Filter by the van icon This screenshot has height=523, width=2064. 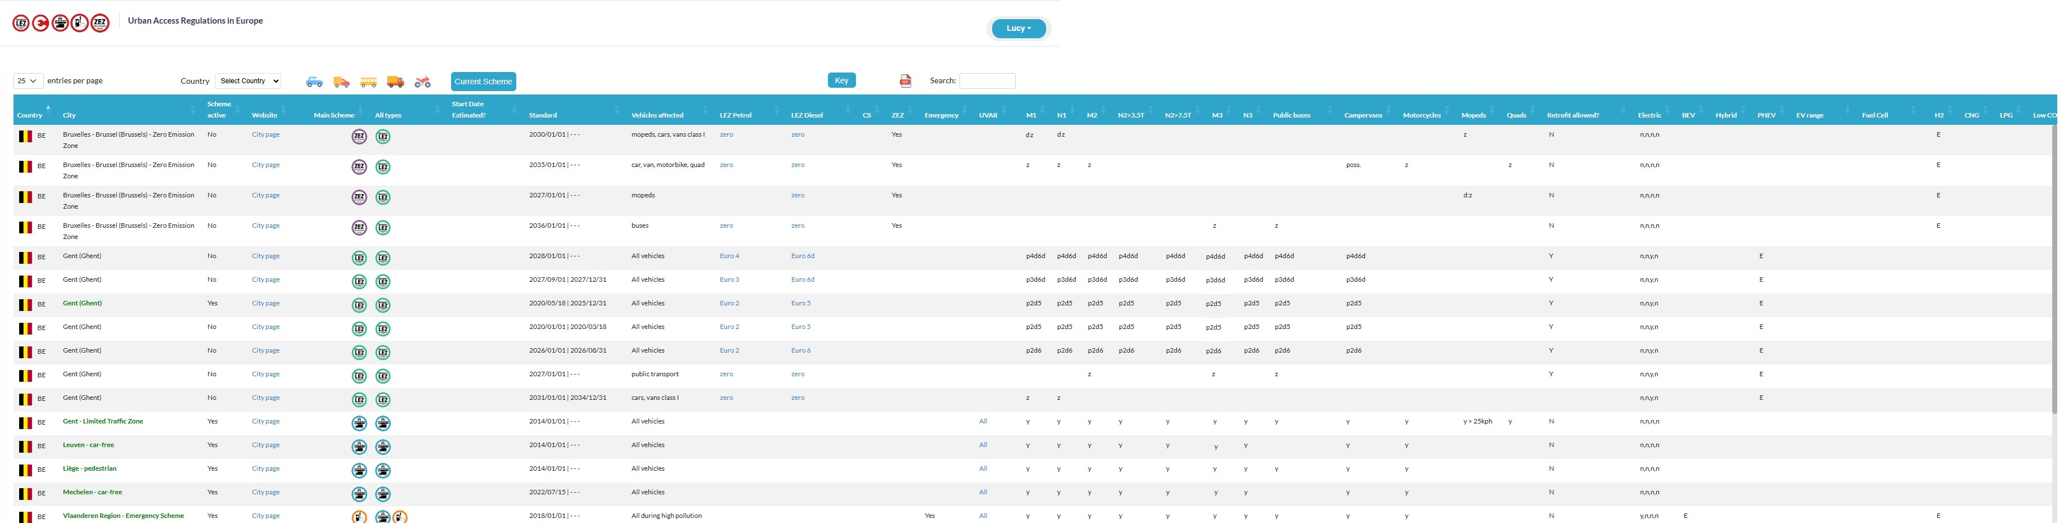tap(341, 82)
